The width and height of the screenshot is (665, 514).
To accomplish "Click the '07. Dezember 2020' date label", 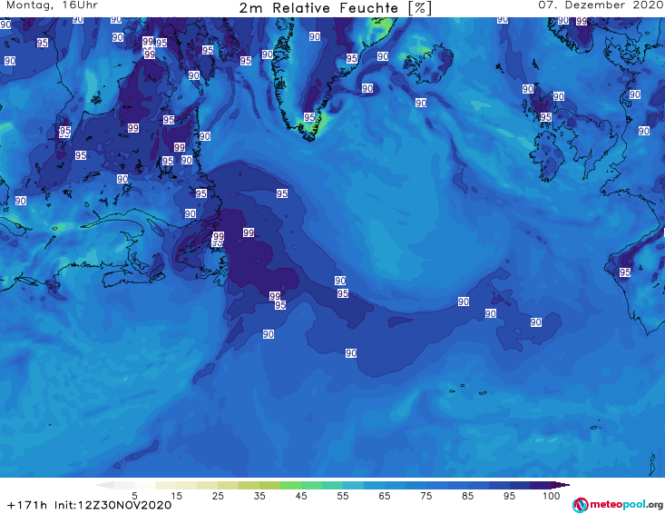I will click(601, 5).
